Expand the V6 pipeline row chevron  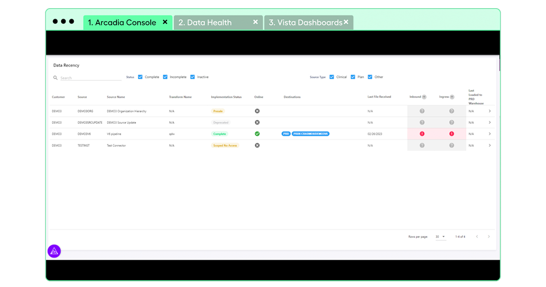tap(490, 134)
